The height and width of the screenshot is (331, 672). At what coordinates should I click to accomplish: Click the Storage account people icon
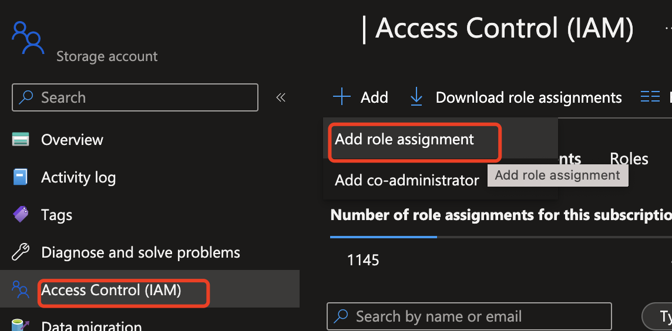coord(28,38)
